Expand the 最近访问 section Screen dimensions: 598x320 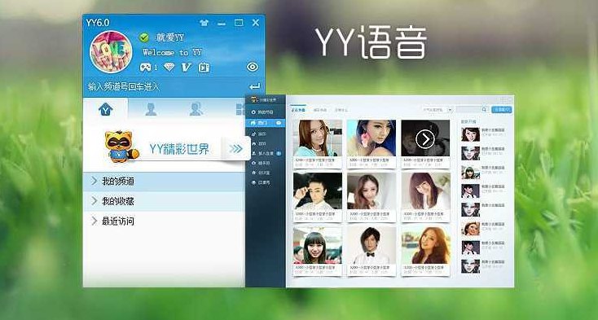[x=164, y=221]
